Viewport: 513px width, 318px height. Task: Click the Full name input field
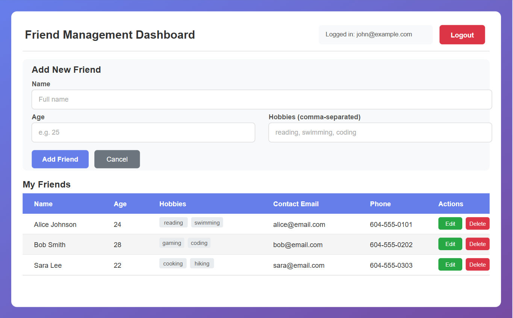tap(262, 99)
